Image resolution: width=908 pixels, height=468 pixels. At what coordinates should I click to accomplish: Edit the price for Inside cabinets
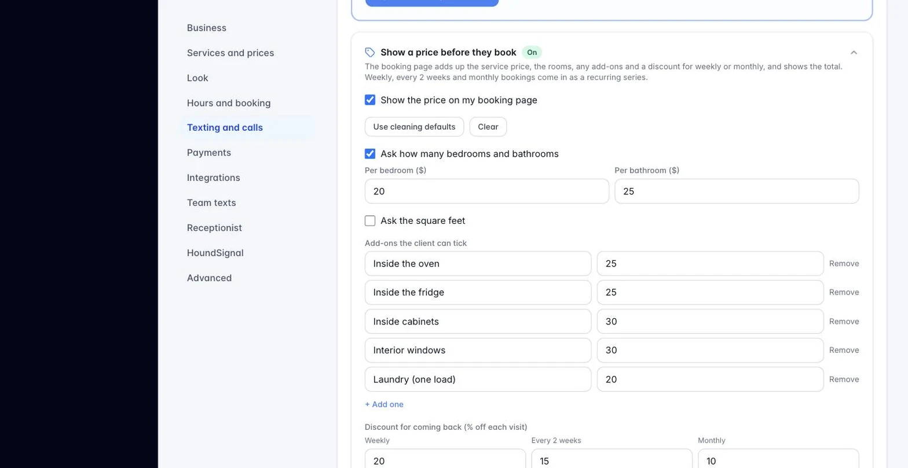point(711,322)
